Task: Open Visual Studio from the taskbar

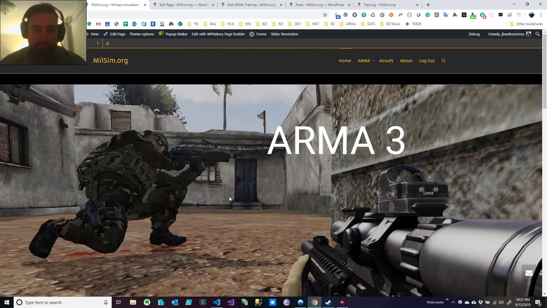Action: [231, 302]
